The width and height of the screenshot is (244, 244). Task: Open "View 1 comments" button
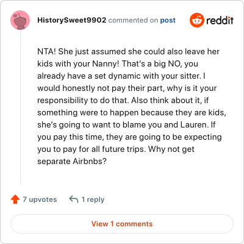click(x=122, y=224)
